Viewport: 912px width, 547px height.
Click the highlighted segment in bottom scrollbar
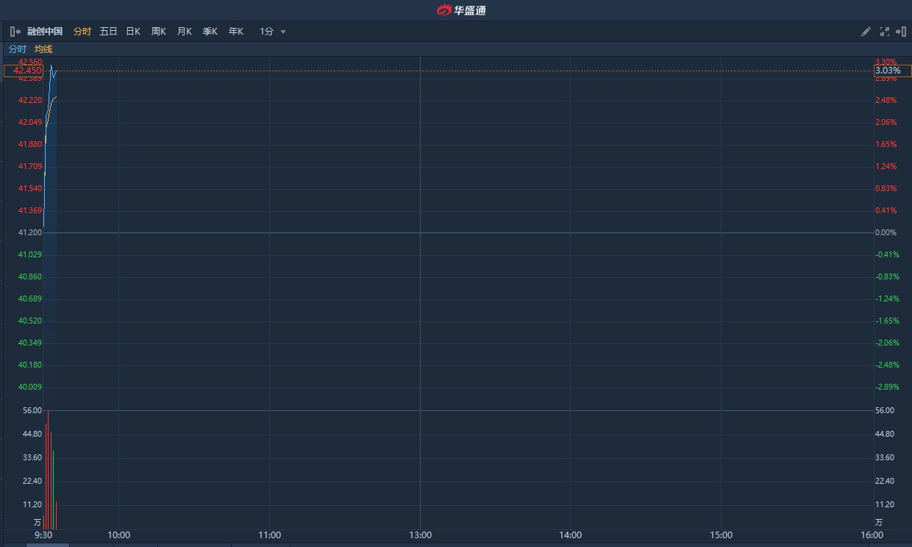click(x=48, y=545)
